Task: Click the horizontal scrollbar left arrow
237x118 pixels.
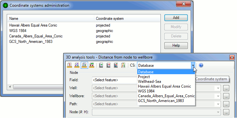Action: [x=10, y=87]
